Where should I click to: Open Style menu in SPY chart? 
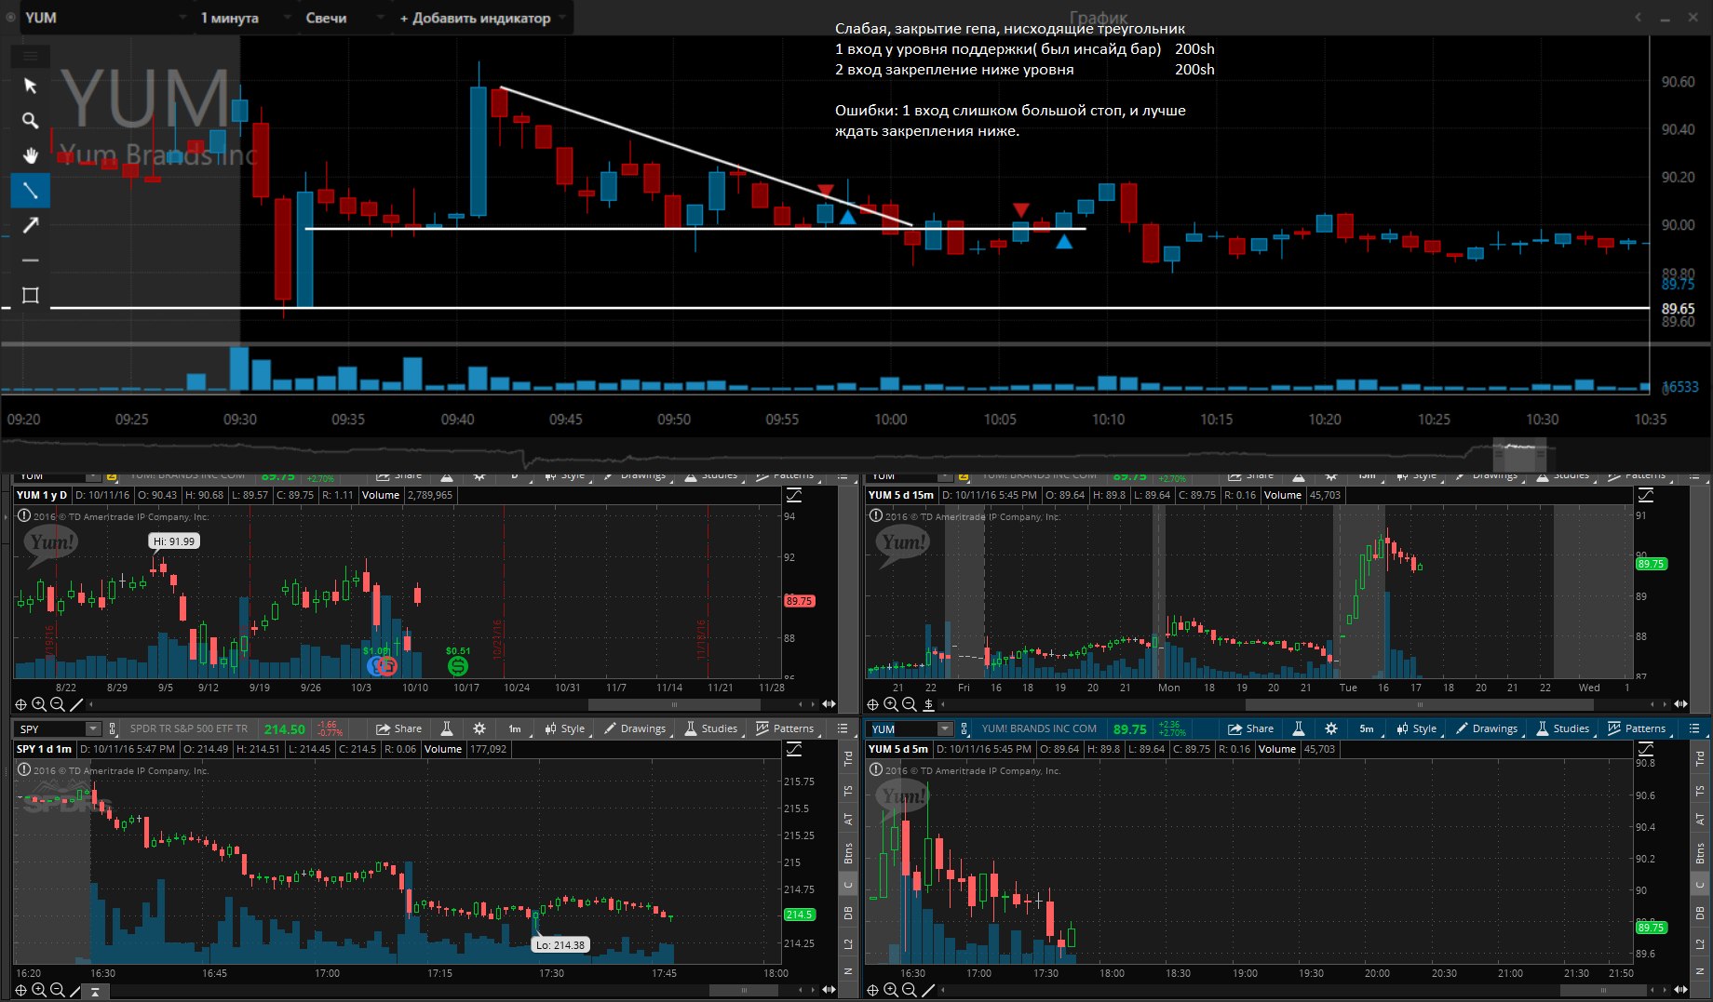[x=565, y=728]
